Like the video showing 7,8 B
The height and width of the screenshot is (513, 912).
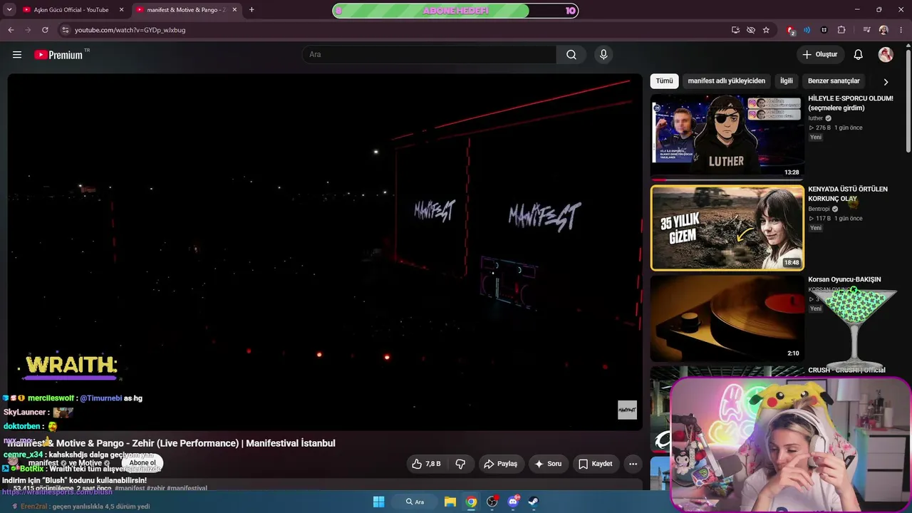(x=427, y=464)
